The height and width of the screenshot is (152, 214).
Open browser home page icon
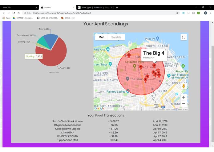coord(18,13)
